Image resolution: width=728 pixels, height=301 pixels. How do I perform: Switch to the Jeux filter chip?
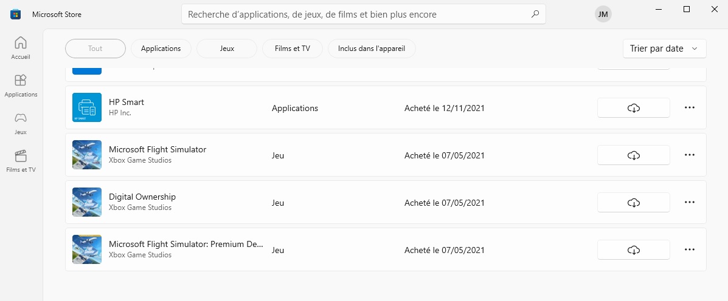pos(227,49)
